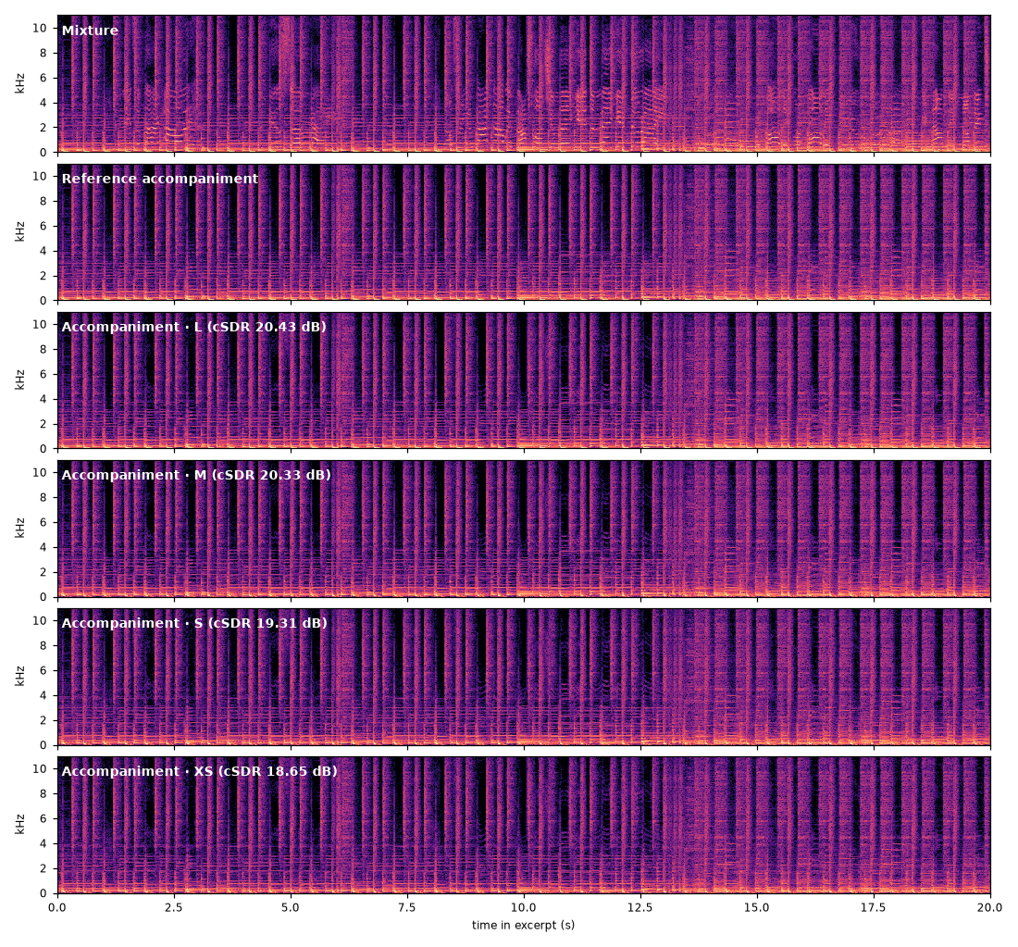The height and width of the screenshot is (947, 1018).
Task: Click the 'Mixture' spectrogram title label
Action: (90, 31)
